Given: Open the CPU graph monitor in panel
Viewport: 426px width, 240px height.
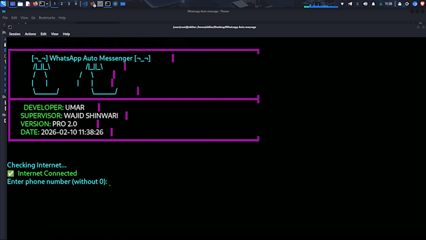Looking at the screenshot, I should (x=321, y=4).
